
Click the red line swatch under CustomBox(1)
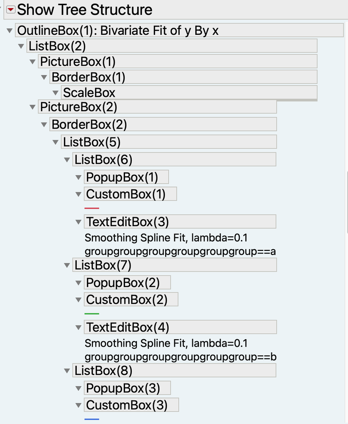click(92, 208)
